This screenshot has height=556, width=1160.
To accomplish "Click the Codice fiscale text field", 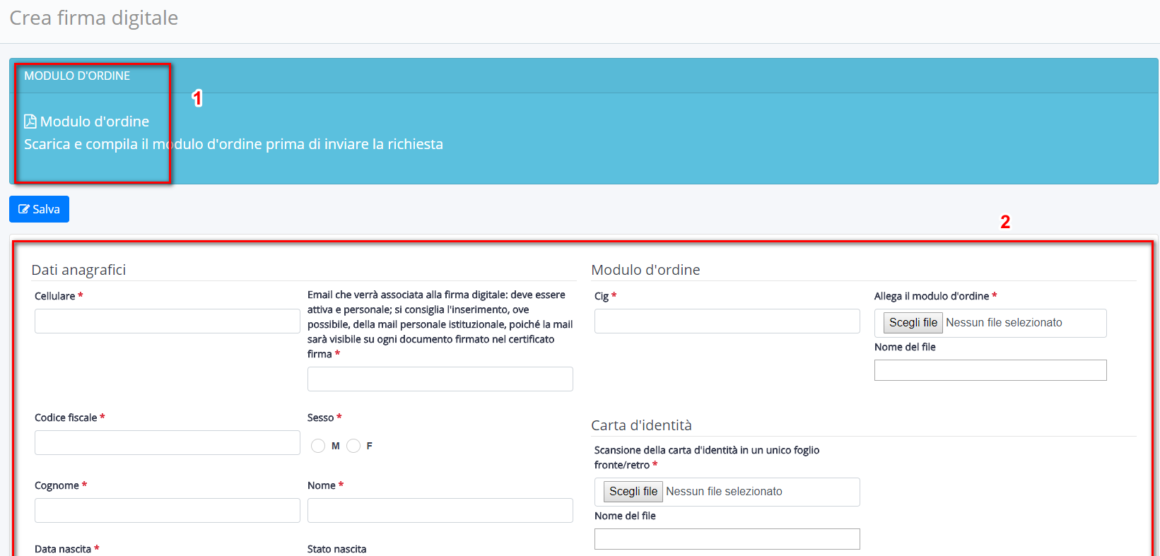I will pyautogui.click(x=167, y=443).
